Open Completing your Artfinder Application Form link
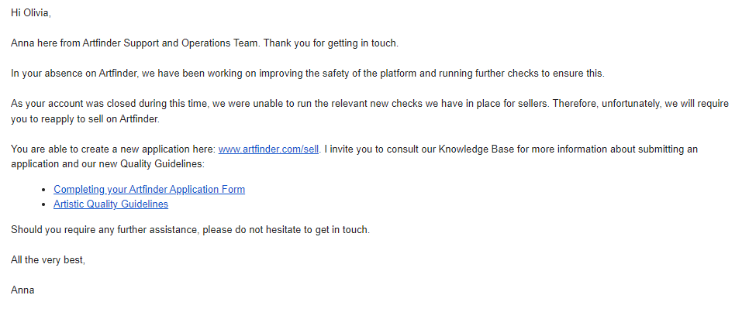 point(149,189)
